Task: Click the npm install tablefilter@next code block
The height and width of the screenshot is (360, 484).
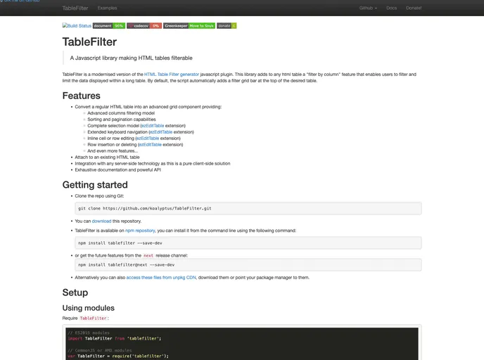Action: pos(248,265)
